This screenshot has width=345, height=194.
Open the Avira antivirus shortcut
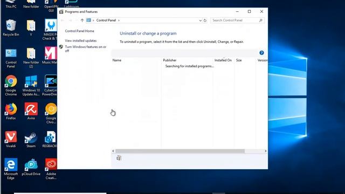tap(31, 112)
